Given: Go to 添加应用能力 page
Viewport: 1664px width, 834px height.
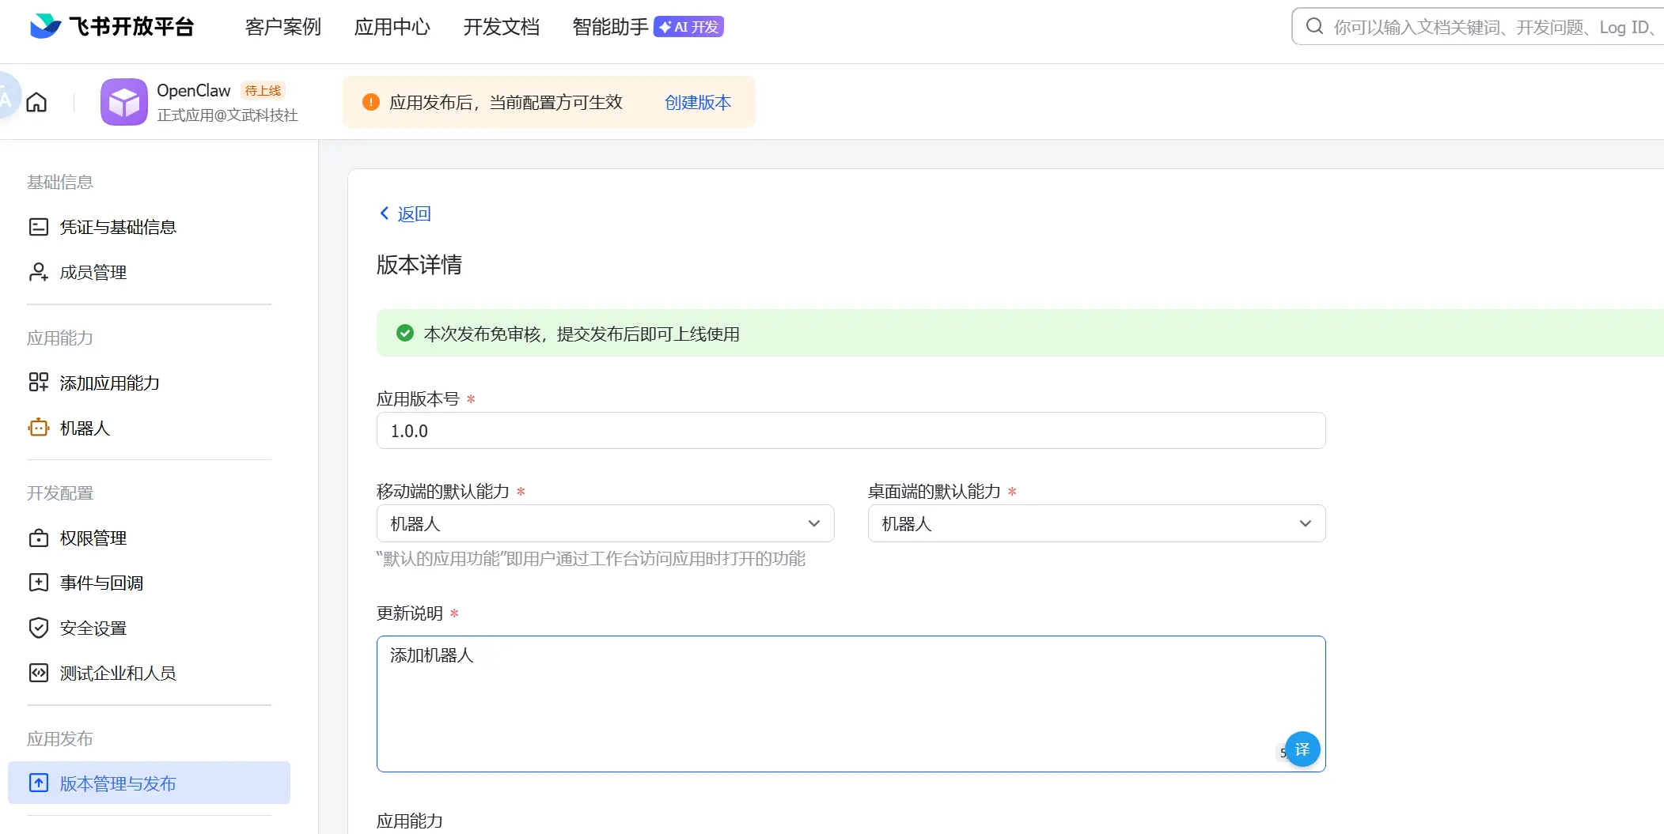Looking at the screenshot, I should click(109, 383).
